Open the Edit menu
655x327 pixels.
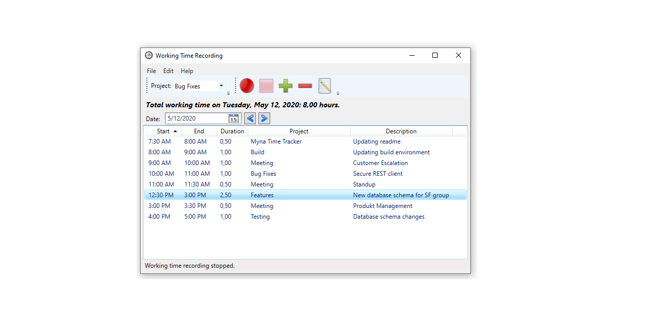(168, 71)
